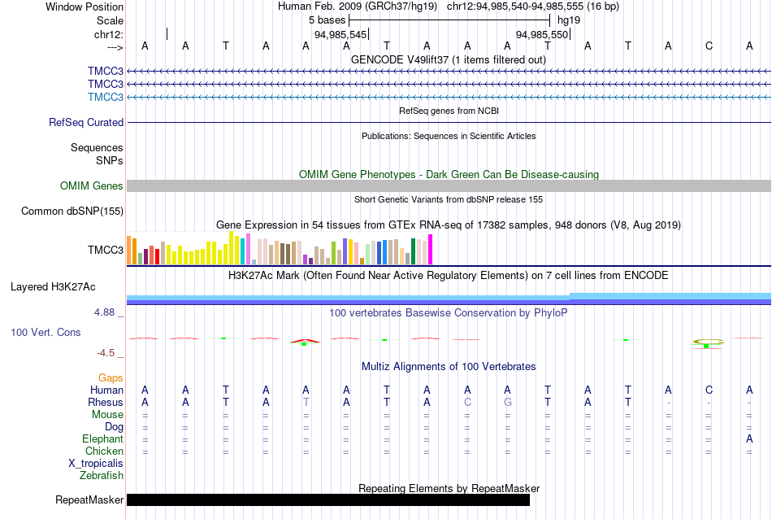Click '100 vertebrates Basewise Conservation by PhyloP' title
This screenshot has height=519, width=772.
448,313
